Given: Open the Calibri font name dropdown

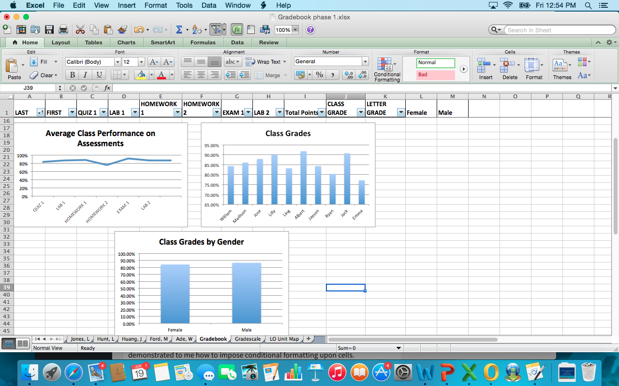Looking at the screenshot, I should point(118,62).
